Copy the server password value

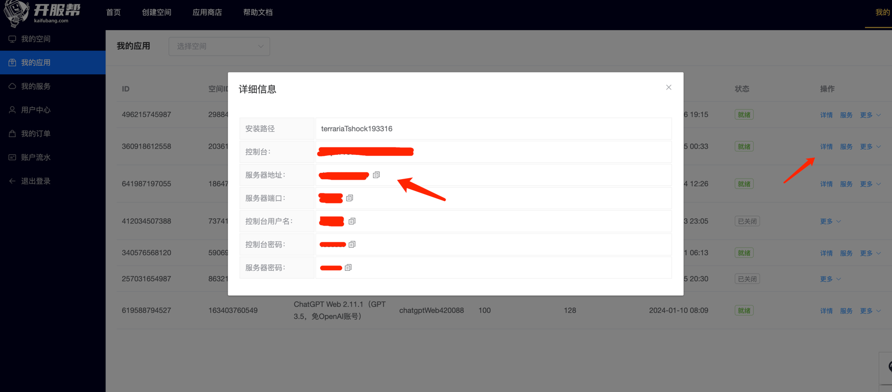pos(348,268)
